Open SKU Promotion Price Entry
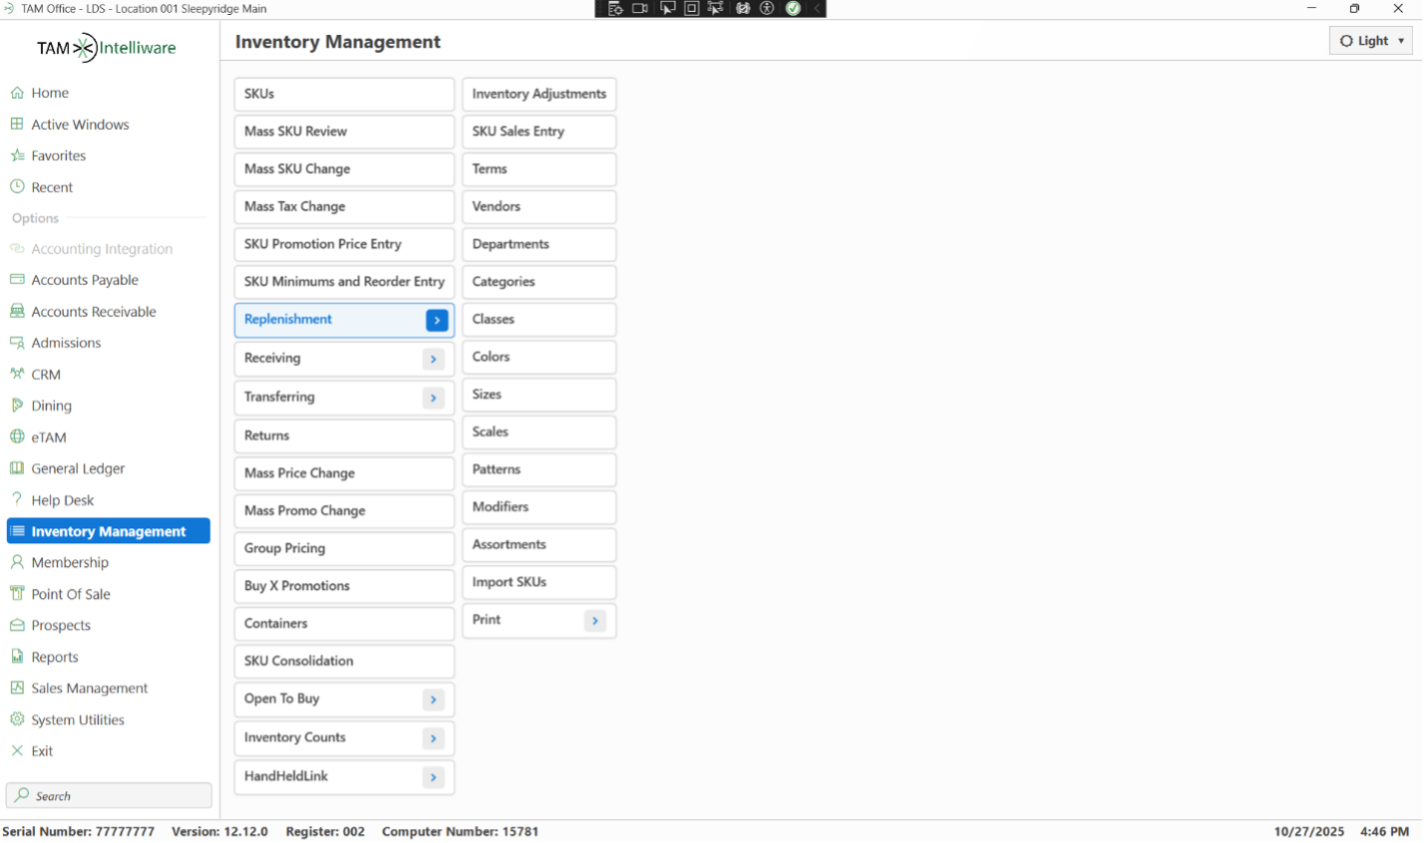The height and width of the screenshot is (843, 1426). coord(344,244)
